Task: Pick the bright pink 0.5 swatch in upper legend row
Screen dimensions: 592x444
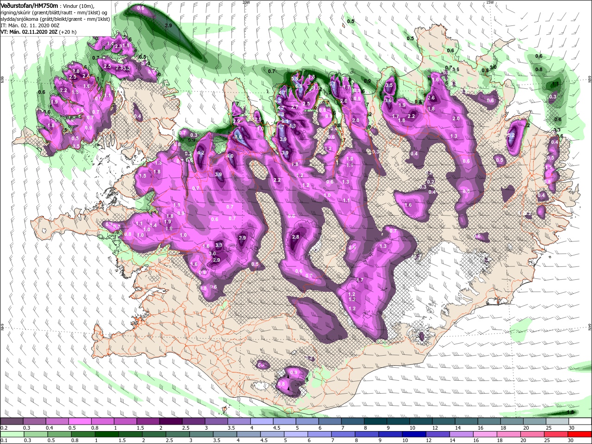Action: pos(80,421)
